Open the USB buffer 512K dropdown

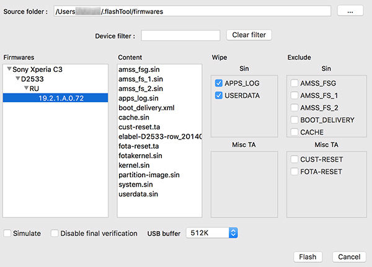212,233
